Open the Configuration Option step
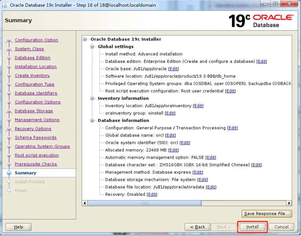The image size is (301, 236). tap(36, 40)
